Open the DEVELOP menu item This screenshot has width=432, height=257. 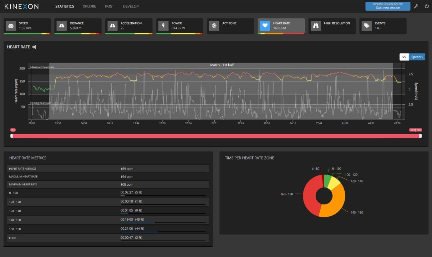pyautogui.click(x=131, y=6)
